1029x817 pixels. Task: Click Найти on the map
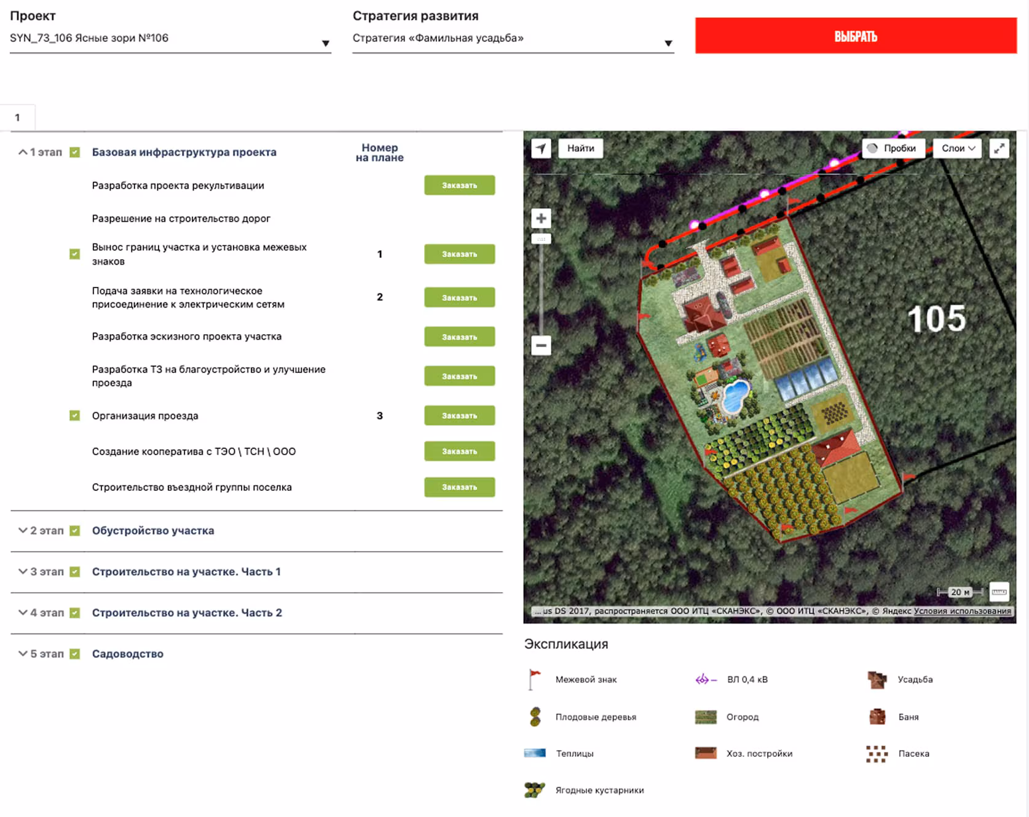click(581, 148)
